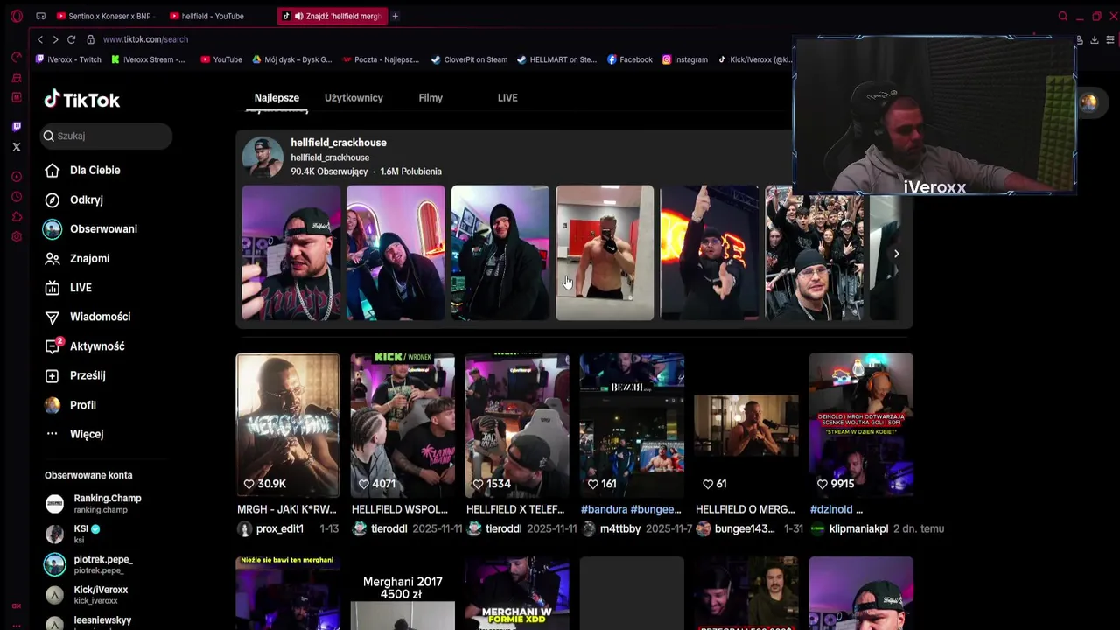The width and height of the screenshot is (1120, 630).
Task: Open Mój dysk Google Drive bookmark
Action: [x=292, y=59]
